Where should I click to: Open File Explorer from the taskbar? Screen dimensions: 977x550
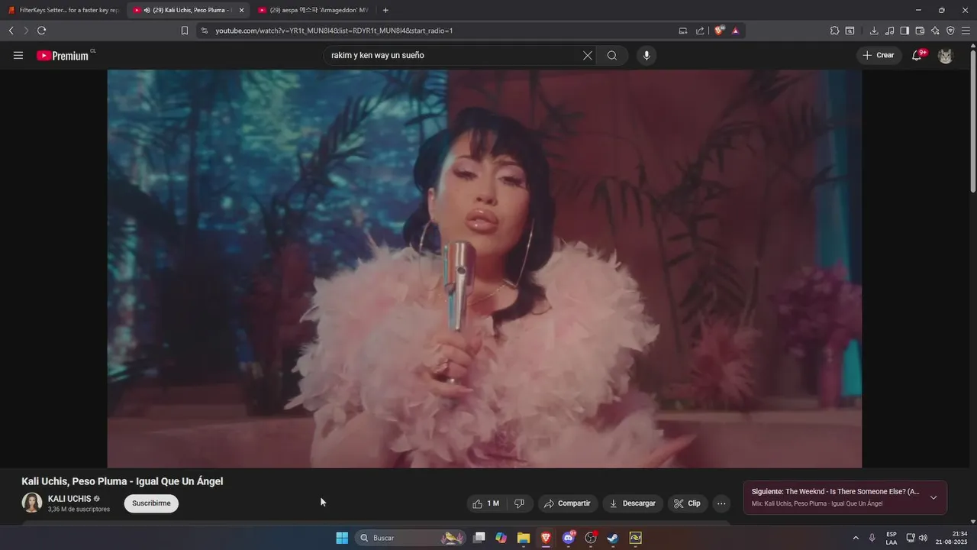tap(524, 538)
